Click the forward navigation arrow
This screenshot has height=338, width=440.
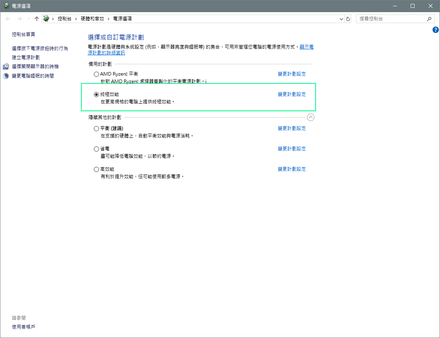tap(19, 19)
